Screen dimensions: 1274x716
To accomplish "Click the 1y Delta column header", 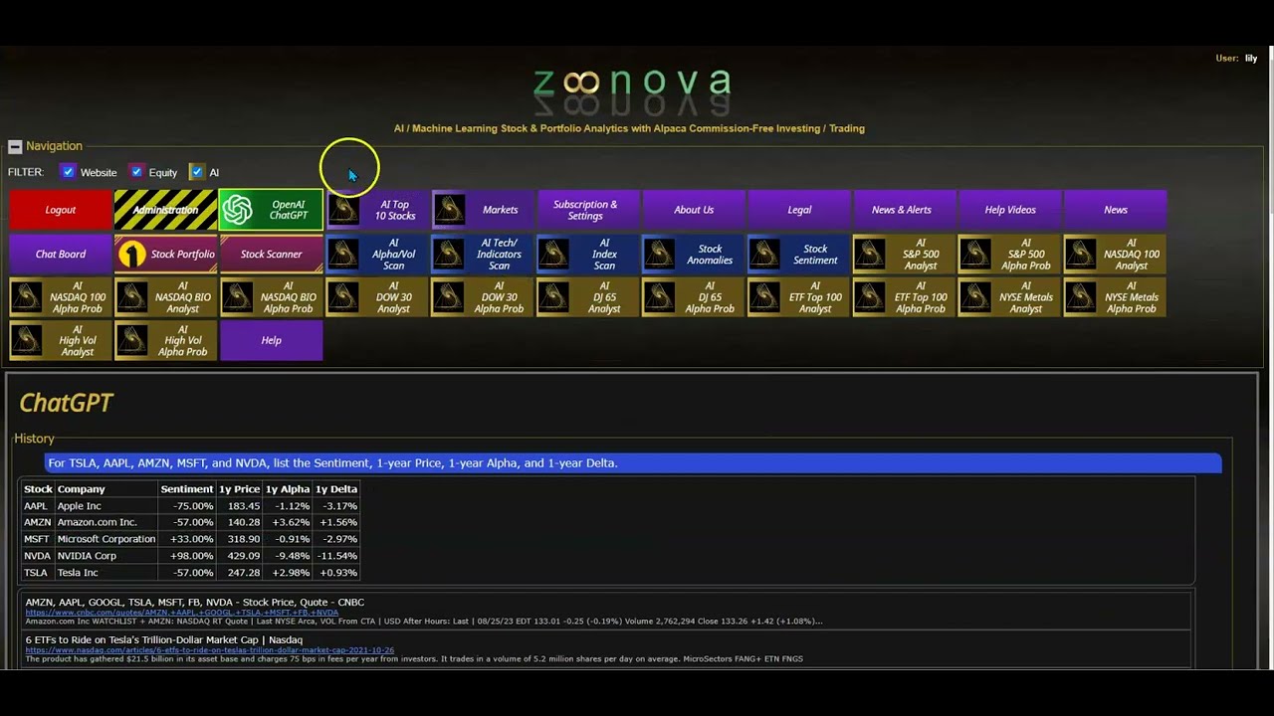I will click(x=336, y=489).
